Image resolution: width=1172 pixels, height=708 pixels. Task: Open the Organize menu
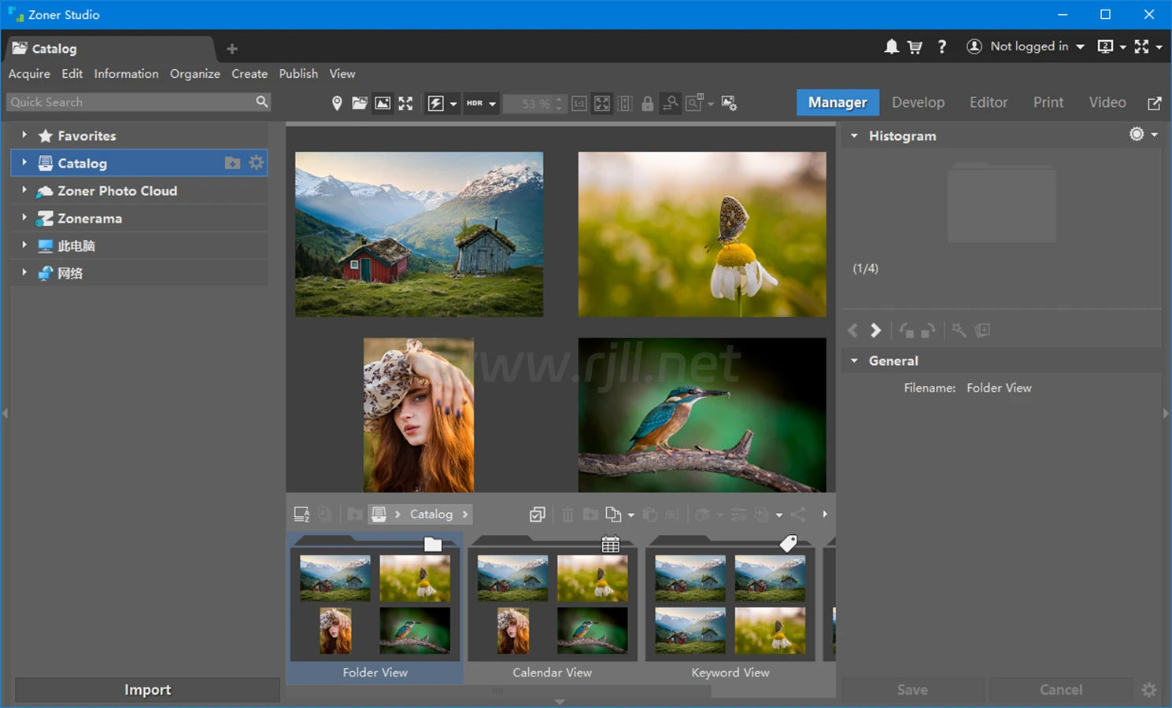[x=194, y=74]
